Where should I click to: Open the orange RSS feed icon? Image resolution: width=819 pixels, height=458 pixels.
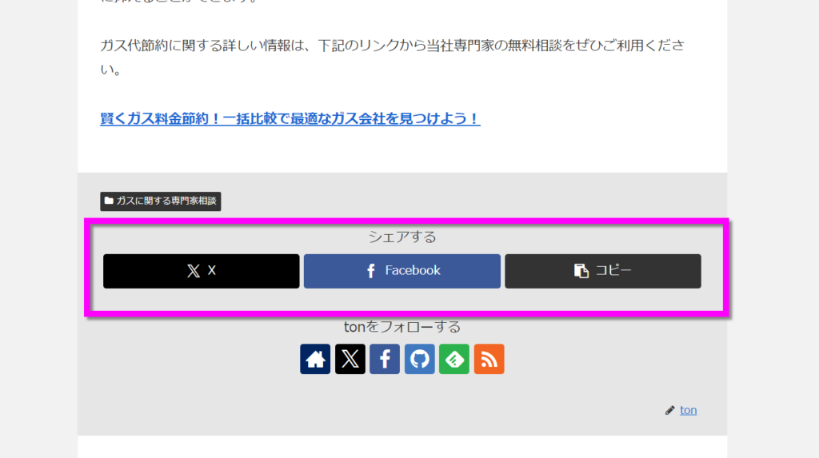click(x=489, y=359)
